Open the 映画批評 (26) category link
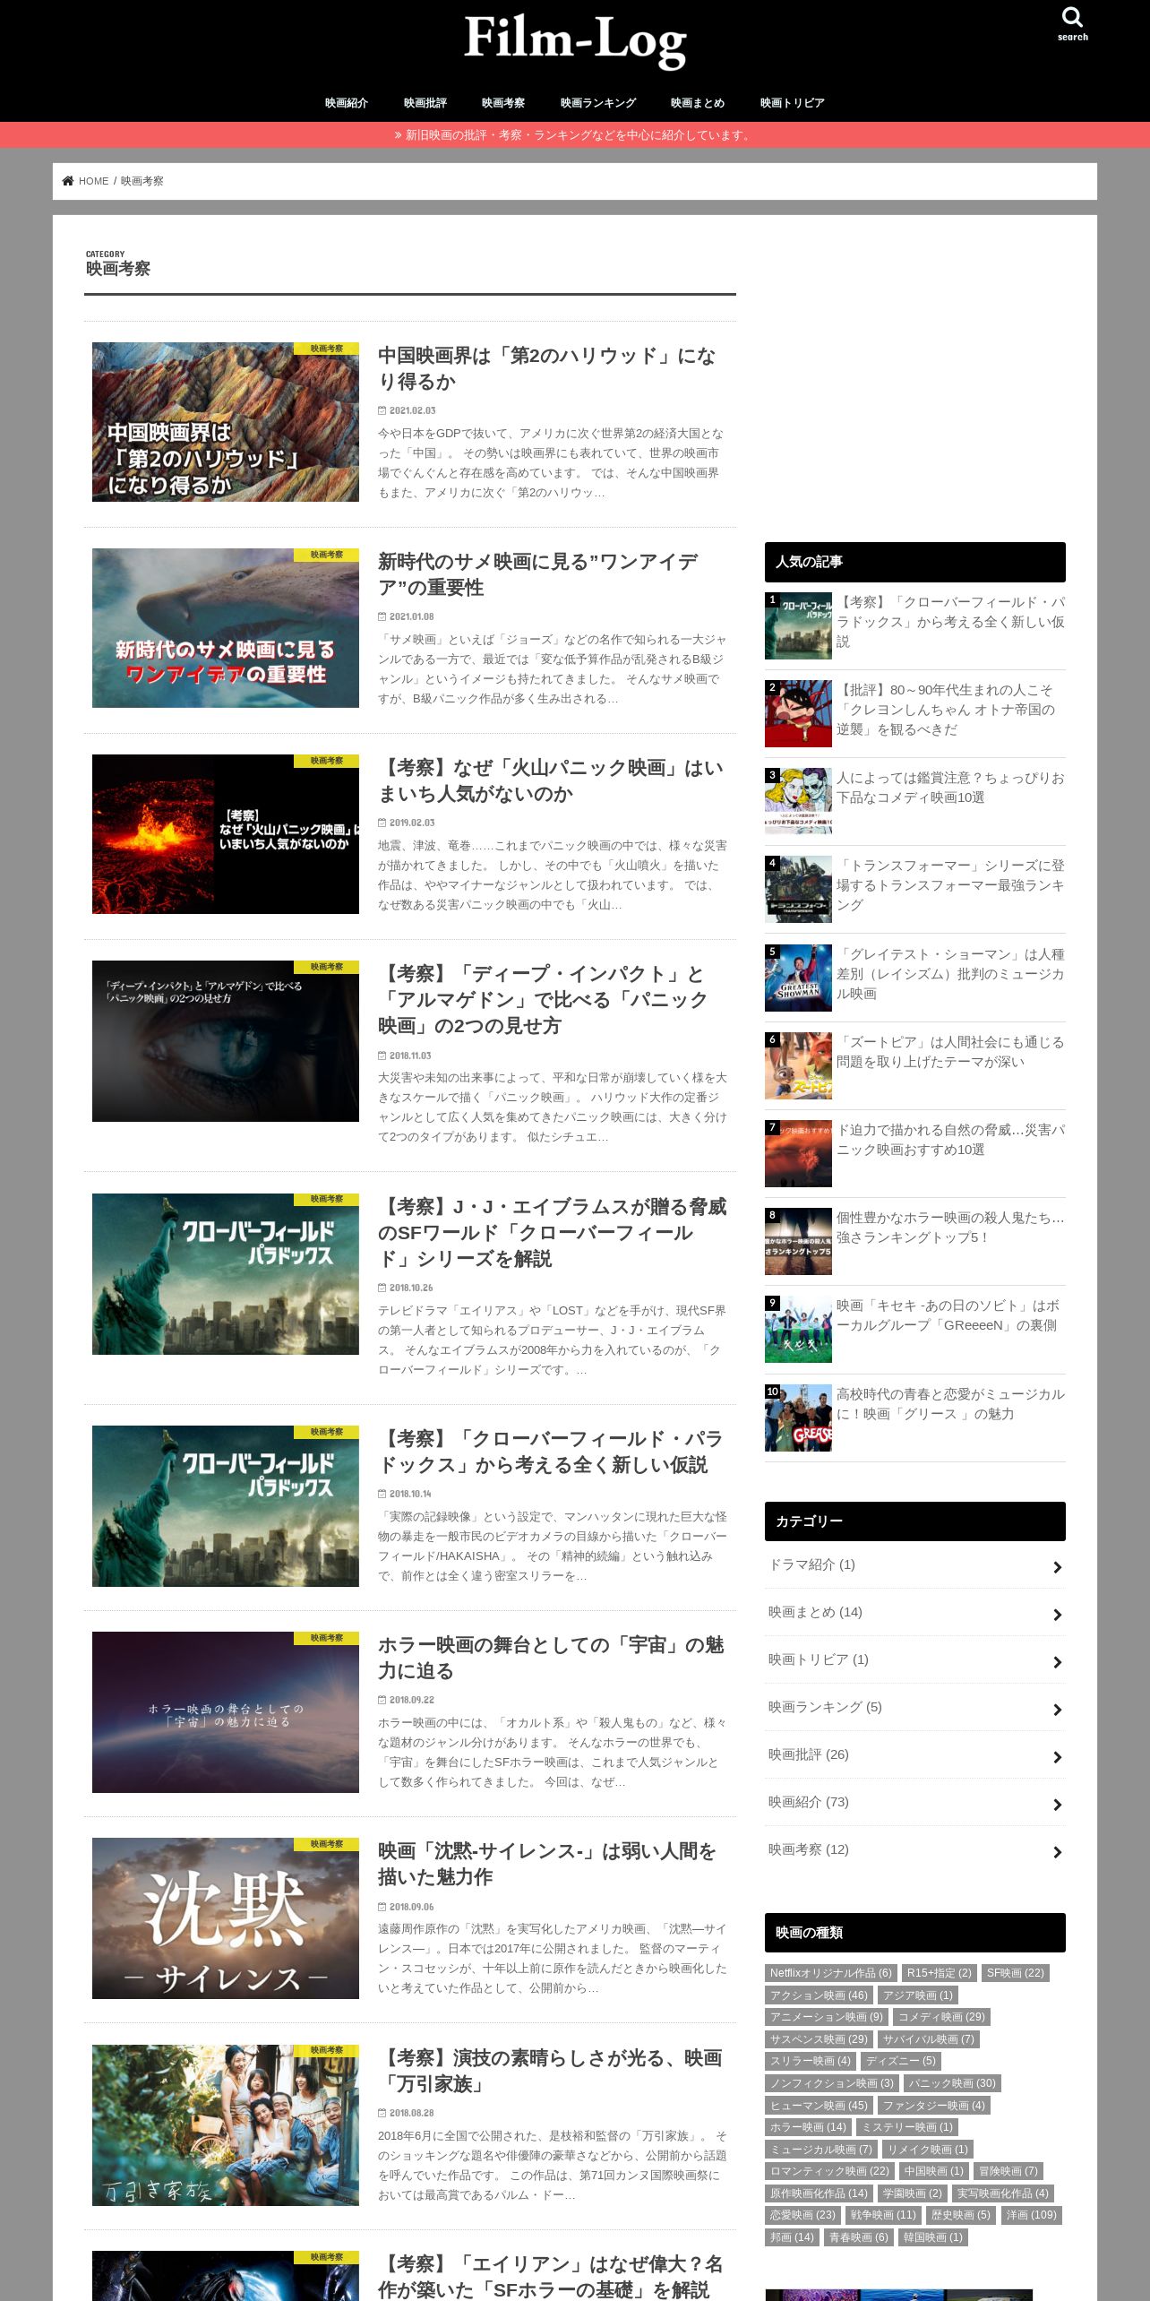The image size is (1150, 2301). 915,1754
